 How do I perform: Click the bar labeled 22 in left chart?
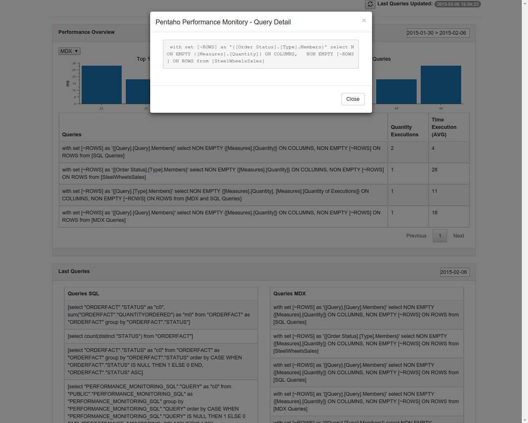(x=101, y=85)
